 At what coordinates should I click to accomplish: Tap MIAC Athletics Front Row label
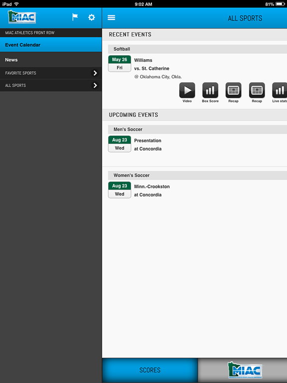tap(30, 32)
